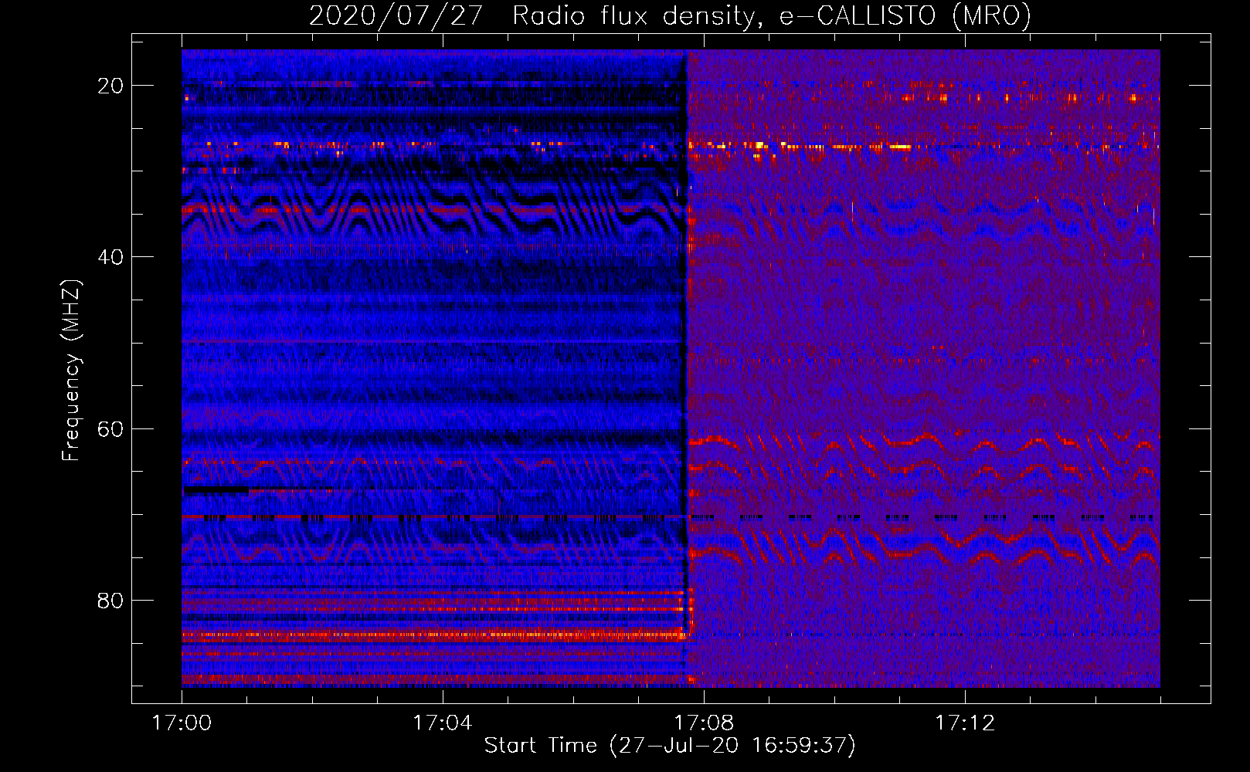The width and height of the screenshot is (1250, 772).
Task: Click the 17:08 time tick label
Action: [704, 723]
